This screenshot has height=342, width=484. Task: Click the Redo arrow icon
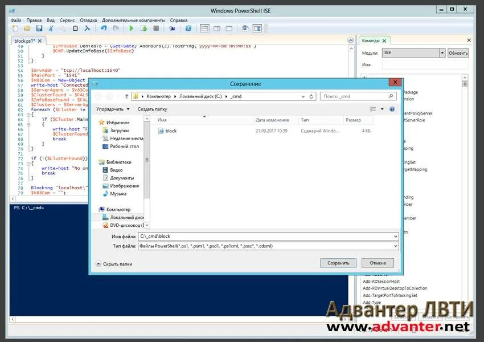tap(116, 28)
